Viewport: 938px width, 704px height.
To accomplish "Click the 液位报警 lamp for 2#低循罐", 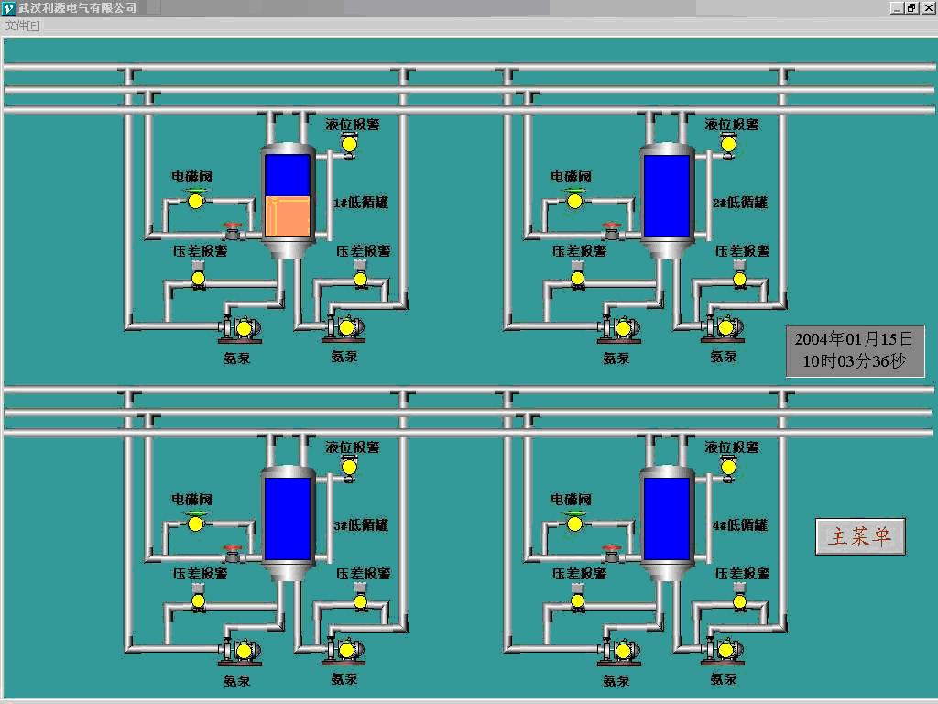I will (x=728, y=145).
